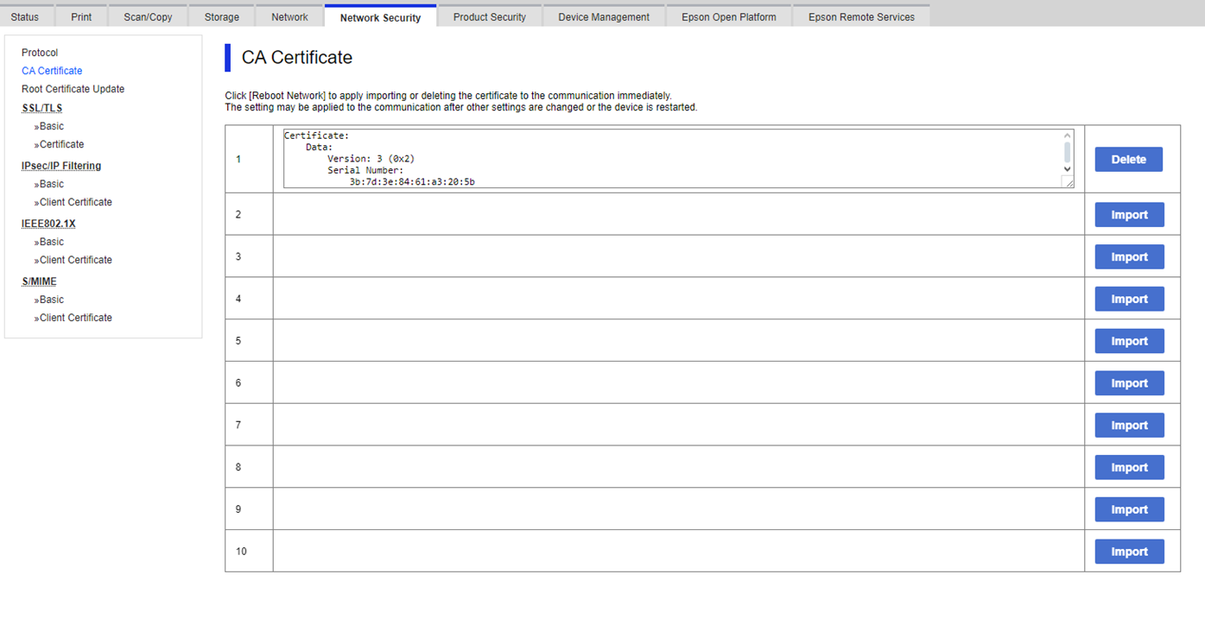The image size is (1205, 625).
Task: Open Root Certificate Update page
Action: pos(73,89)
